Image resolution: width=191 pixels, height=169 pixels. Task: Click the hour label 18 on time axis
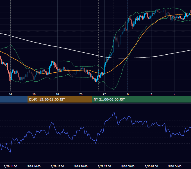tap(57, 94)
